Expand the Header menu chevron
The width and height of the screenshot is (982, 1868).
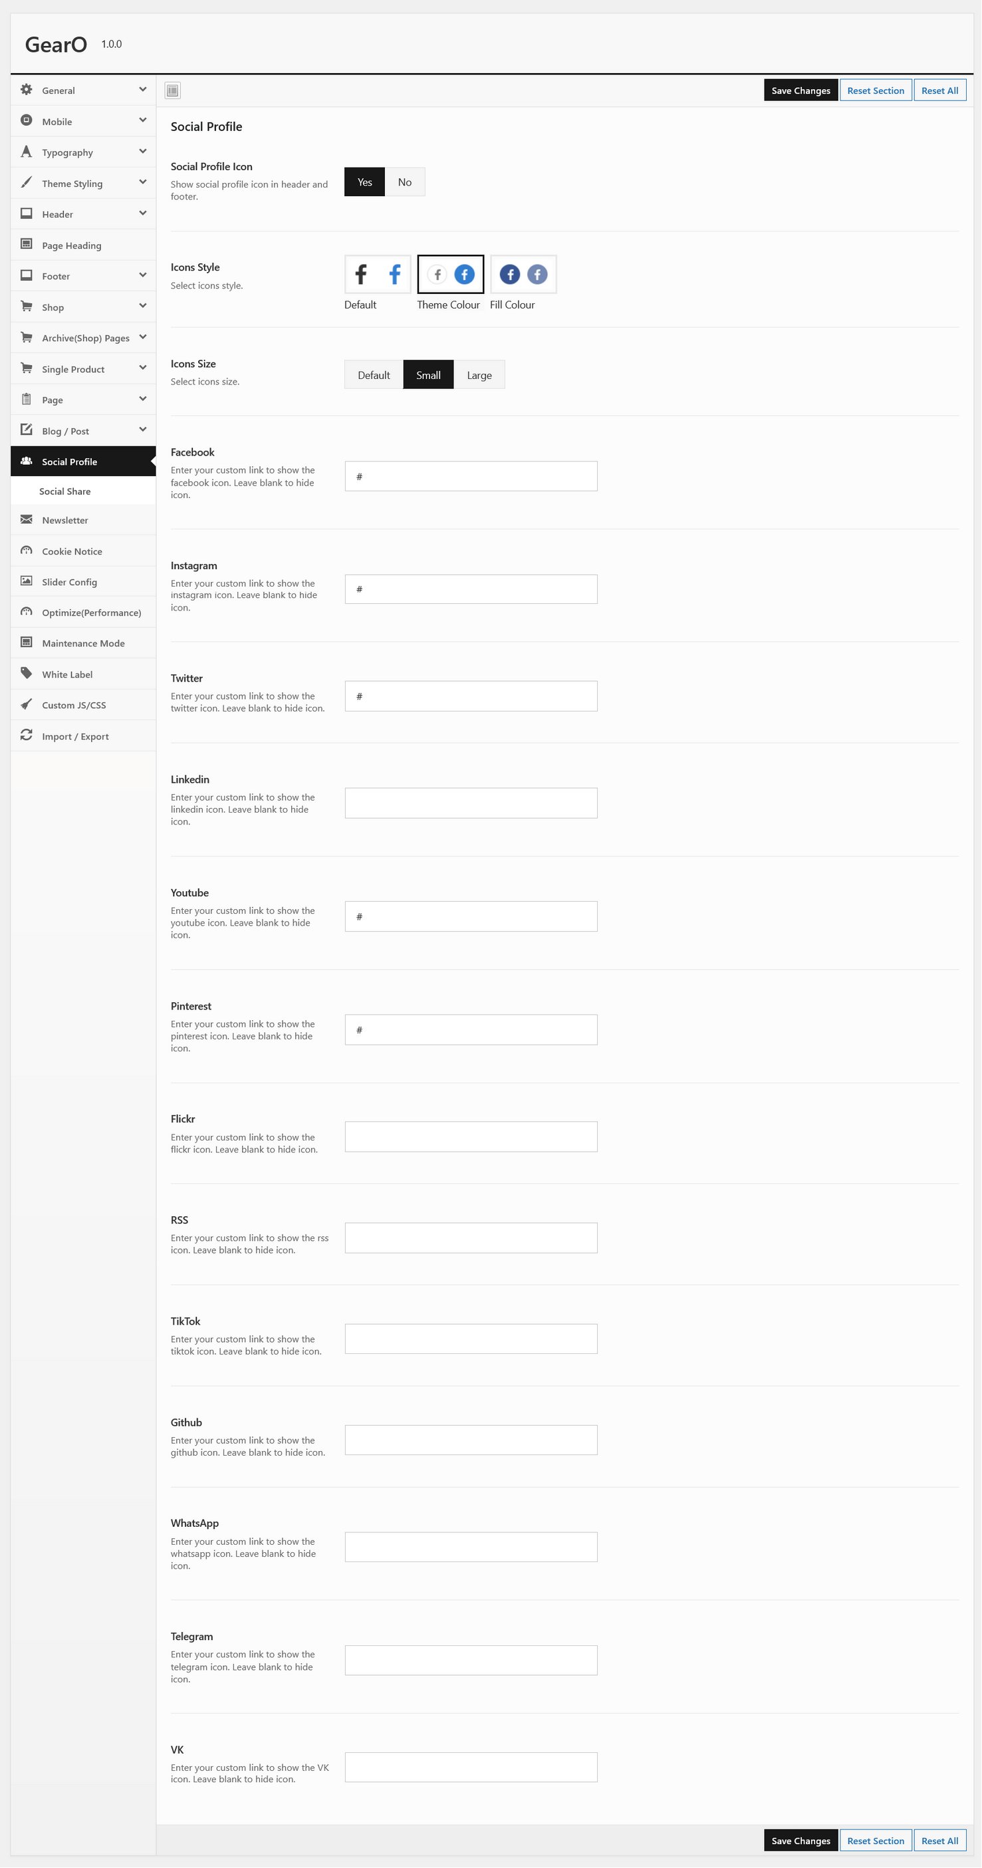click(143, 213)
